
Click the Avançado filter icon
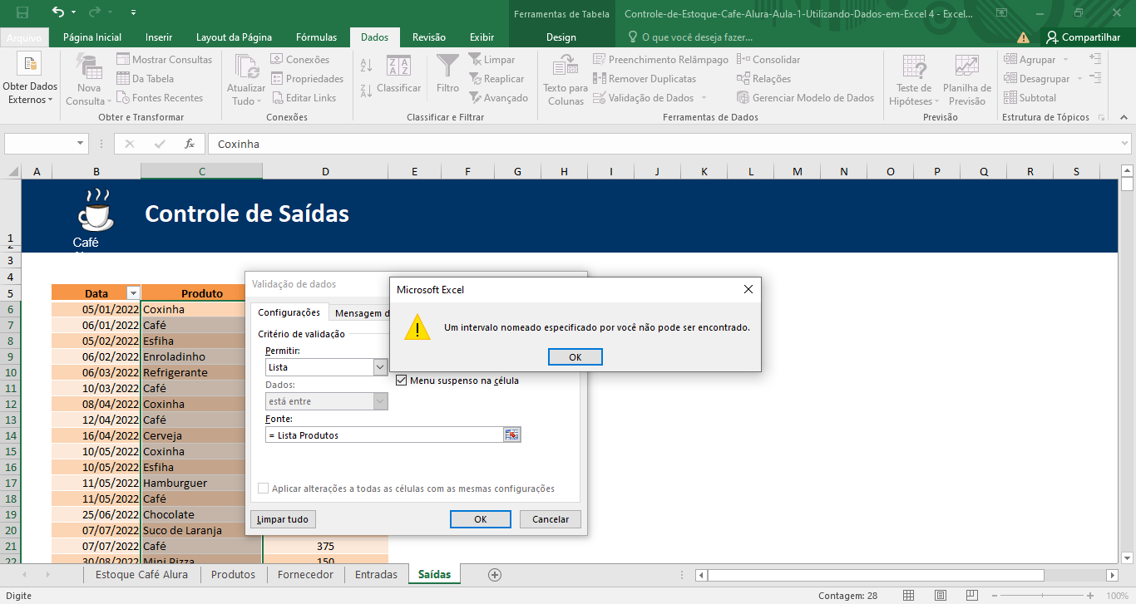pyautogui.click(x=475, y=98)
